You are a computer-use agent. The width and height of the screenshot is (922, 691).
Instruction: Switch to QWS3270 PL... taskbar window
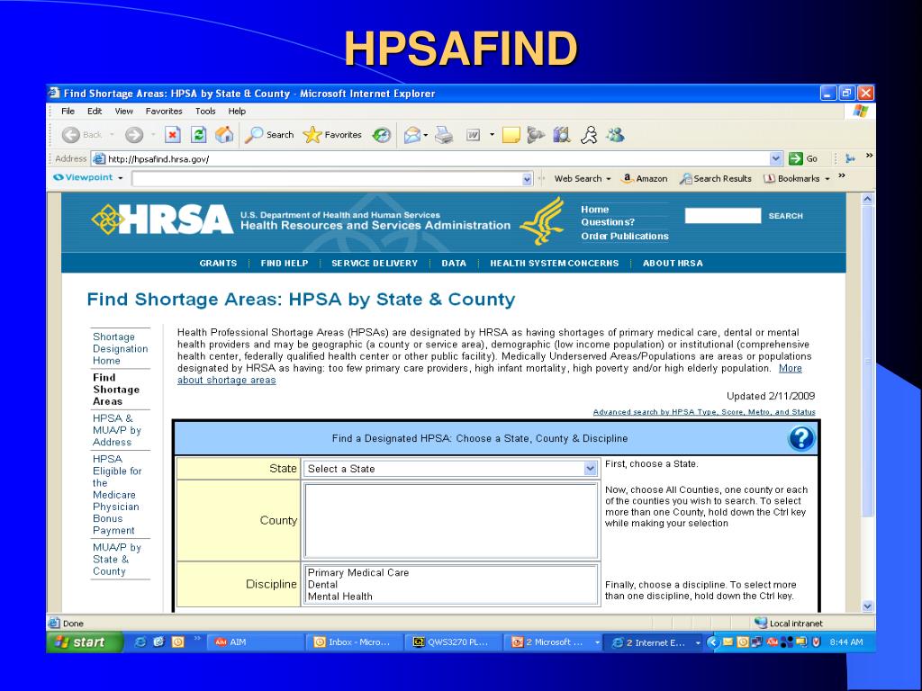tap(454, 642)
